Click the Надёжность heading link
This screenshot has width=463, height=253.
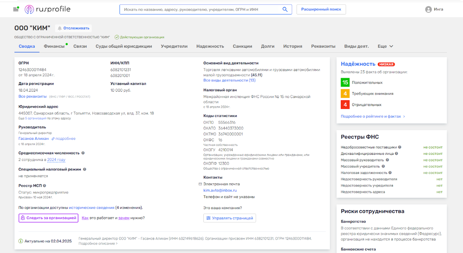click(358, 64)
